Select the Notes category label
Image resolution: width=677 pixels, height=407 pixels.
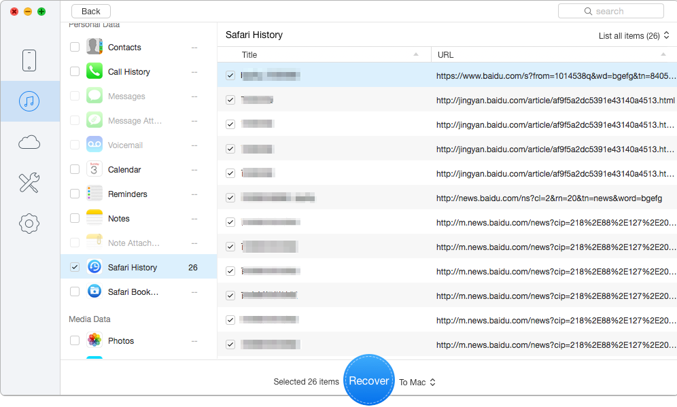[x=119, y=219]
